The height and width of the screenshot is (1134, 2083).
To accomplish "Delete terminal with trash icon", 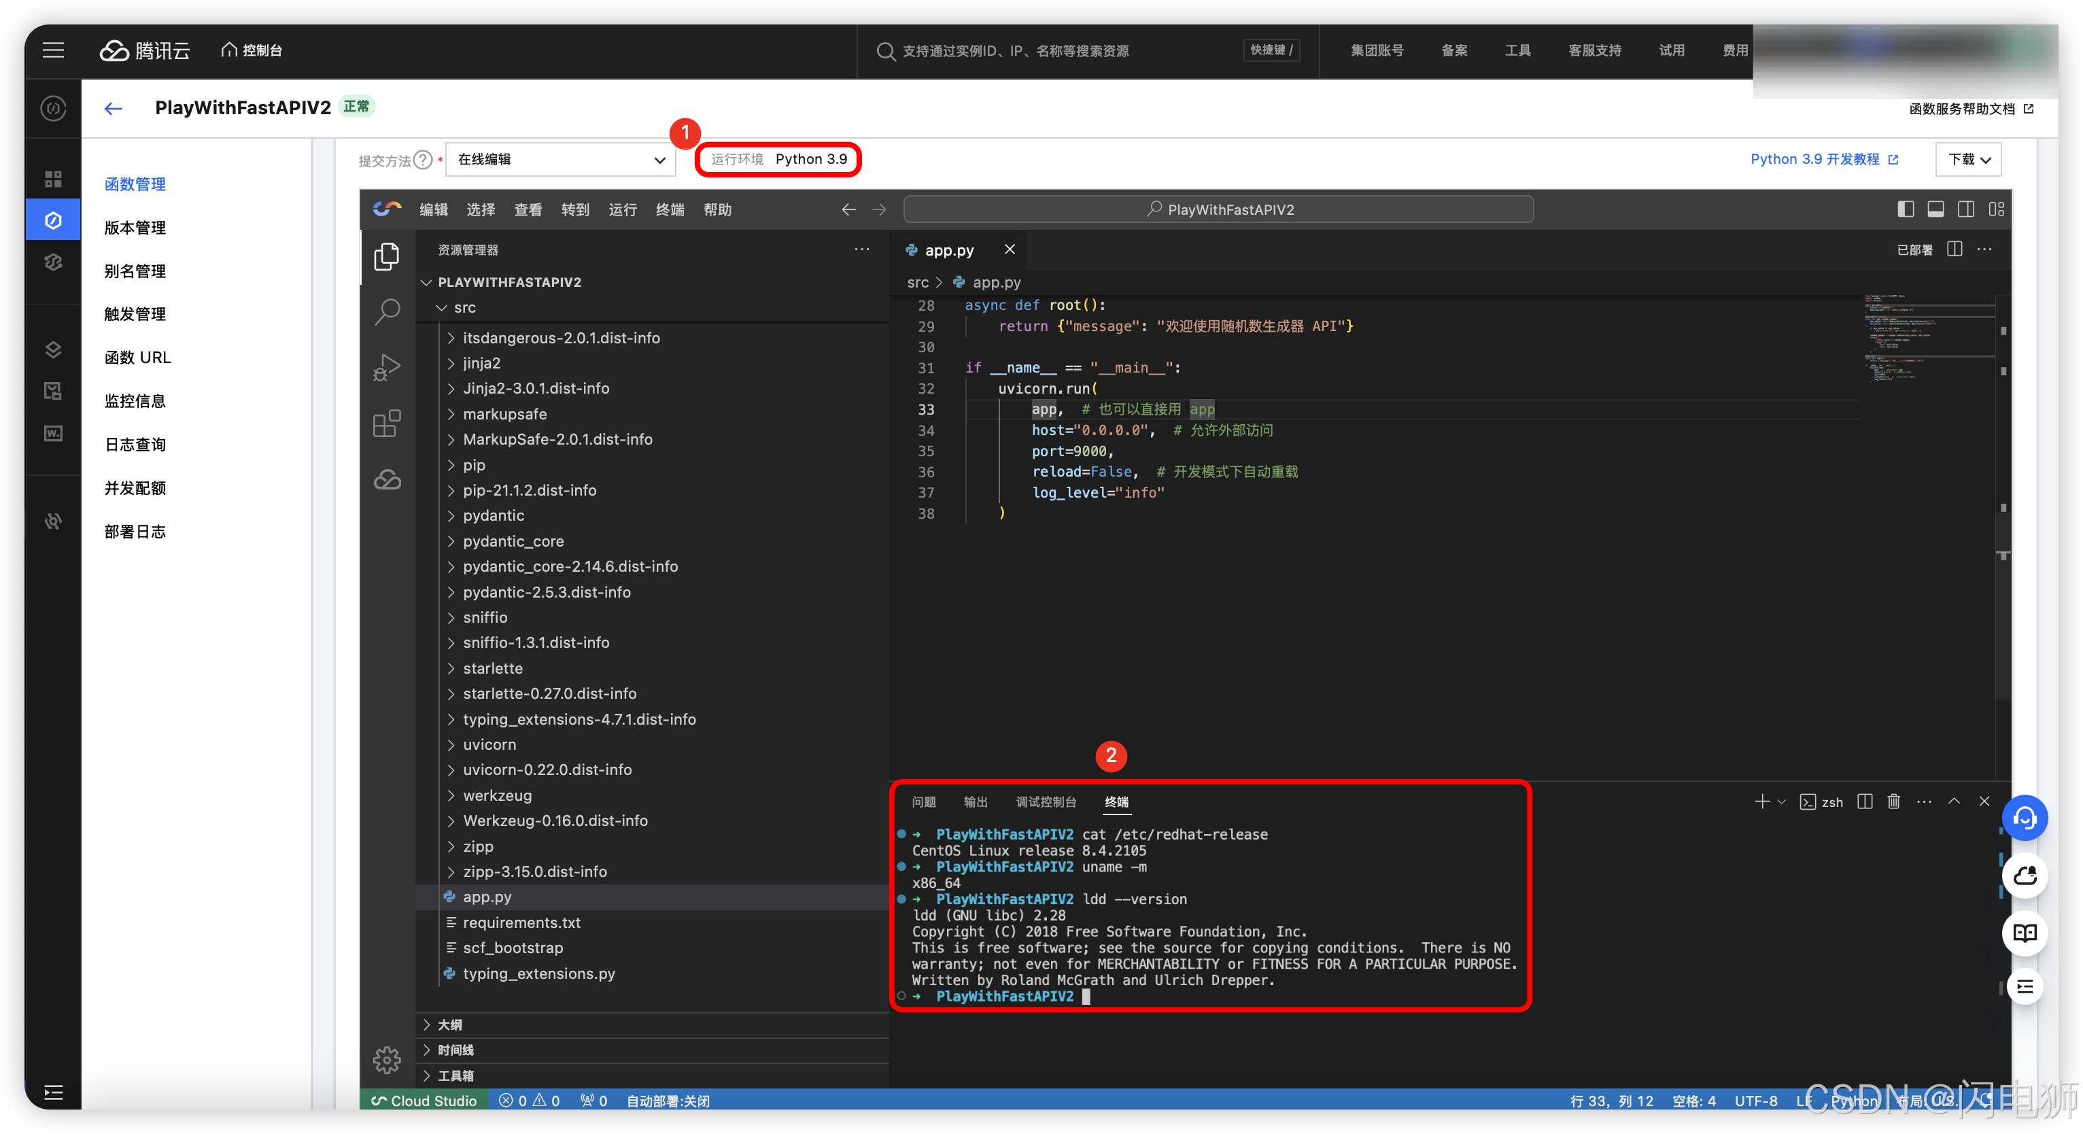I will point(1893,802).
